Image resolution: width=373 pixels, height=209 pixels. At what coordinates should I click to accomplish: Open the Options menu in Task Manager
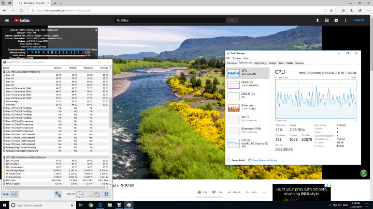[x=237, y=58]
